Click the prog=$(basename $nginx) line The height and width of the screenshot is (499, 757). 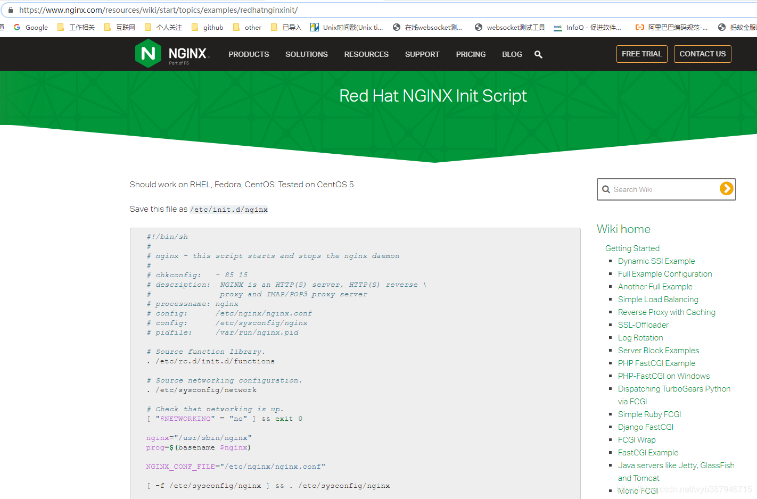coord(199,447)
